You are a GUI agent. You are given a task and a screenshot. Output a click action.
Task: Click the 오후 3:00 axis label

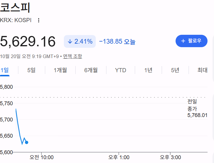coord(170,157)
